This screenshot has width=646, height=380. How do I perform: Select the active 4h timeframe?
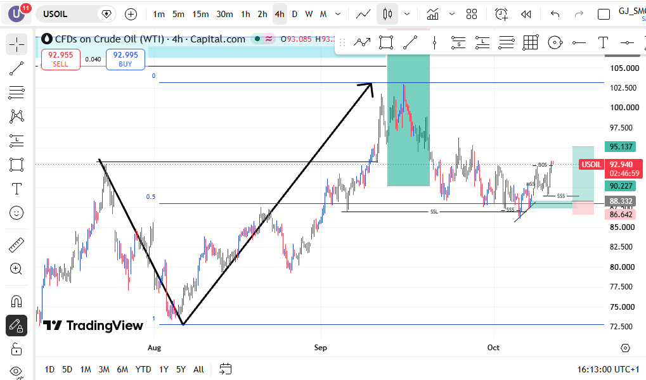(x=280, y=15)
